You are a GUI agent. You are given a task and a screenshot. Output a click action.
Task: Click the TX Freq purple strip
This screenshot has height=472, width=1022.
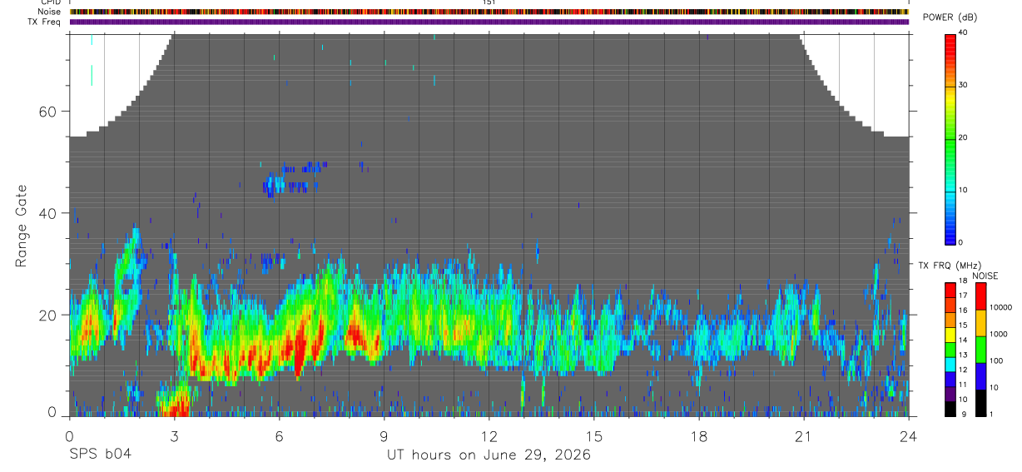(489, 22)
